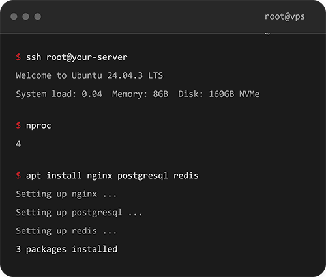Click the 'Setting up nginx ...' line
The width and height of the screenshot is (326, 277).
click(67, 194)
